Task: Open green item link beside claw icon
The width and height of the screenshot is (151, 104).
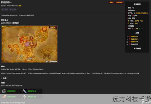Action: click(x=12, y=97)
